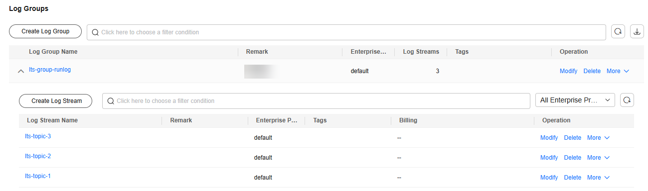Refresh the log streams list
Viewport: 648px width, 191px height.
click(627, 100)
